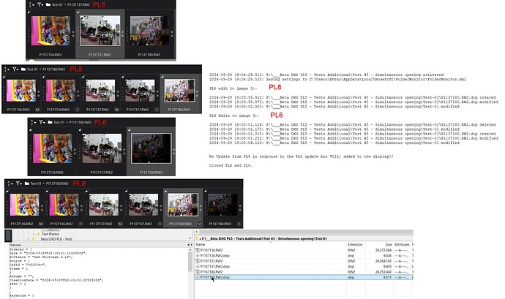Sort file list by Attributes column
Image resolution: width=505 pixels, height=299 pixels.
[402, 245]
